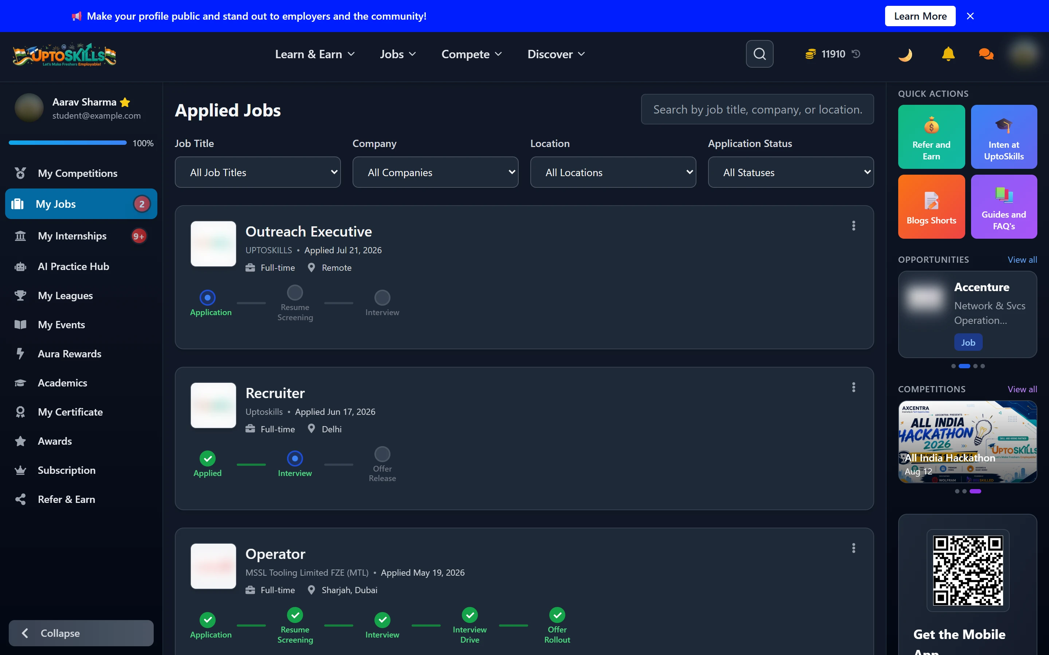Open All Job Titles dropdown
Viewport: 1049px width, 655px height.
258,172
